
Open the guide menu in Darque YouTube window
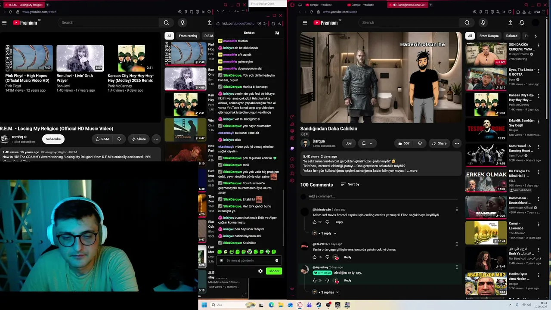[305, 23]
